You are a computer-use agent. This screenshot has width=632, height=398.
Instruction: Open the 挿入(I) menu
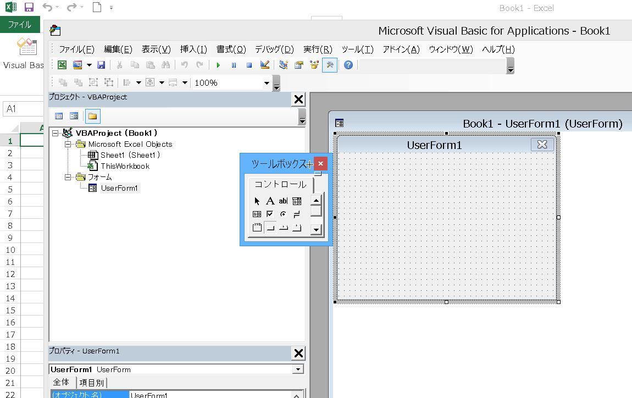(193, 49)
